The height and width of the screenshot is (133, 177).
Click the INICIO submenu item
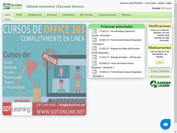tap(7, 20)
